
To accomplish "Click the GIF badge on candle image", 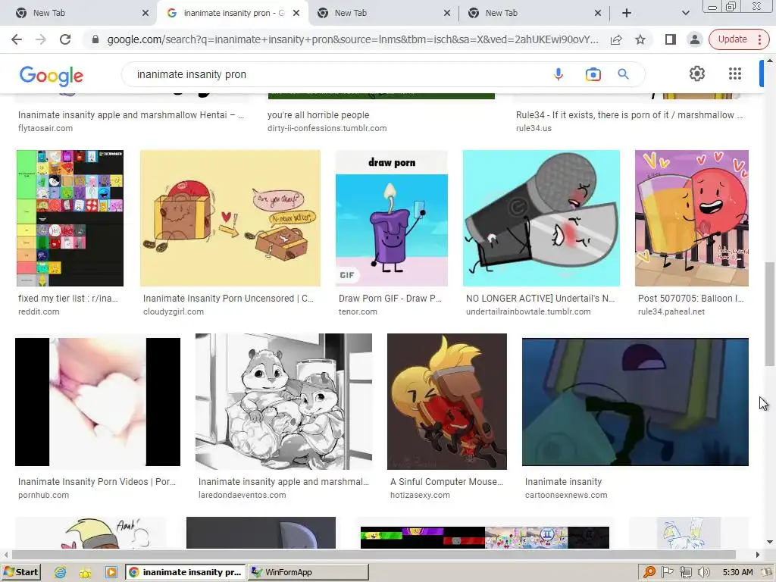I will tap(347, 275).
